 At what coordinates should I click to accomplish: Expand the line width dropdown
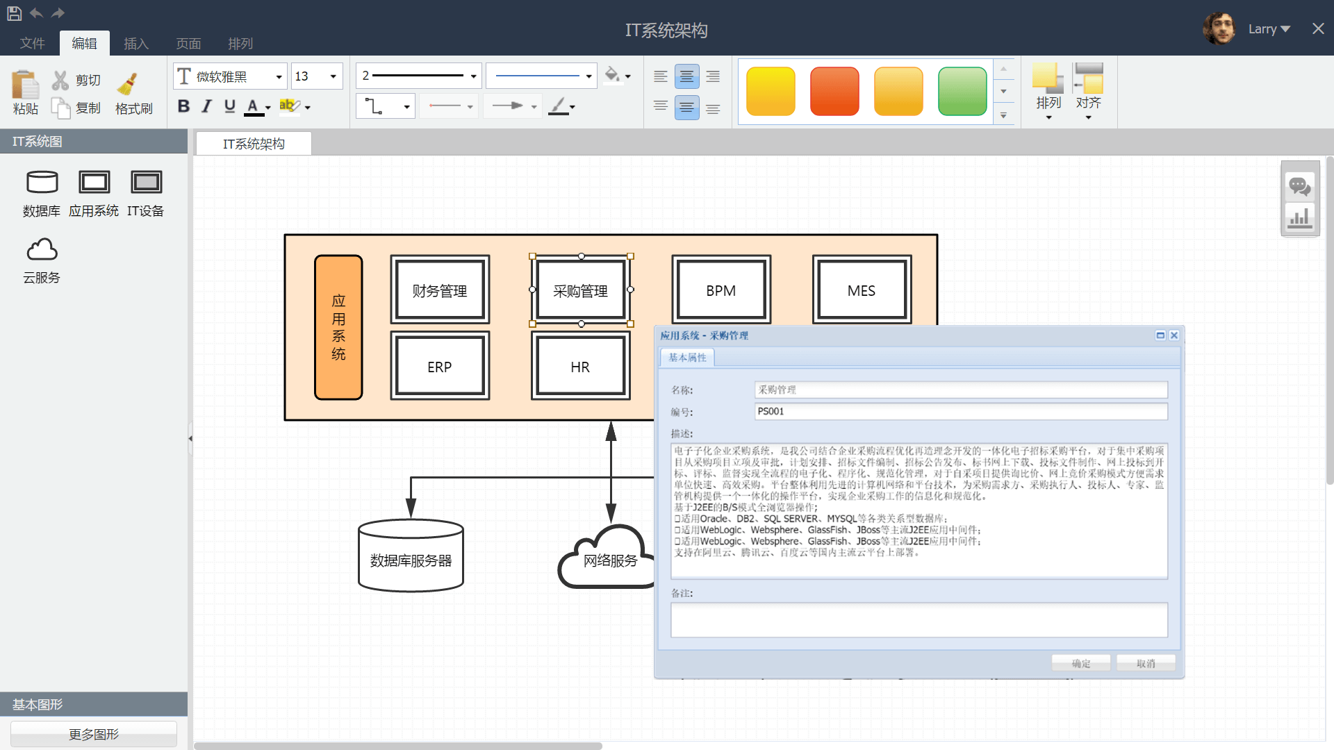[x=473, y=76]
